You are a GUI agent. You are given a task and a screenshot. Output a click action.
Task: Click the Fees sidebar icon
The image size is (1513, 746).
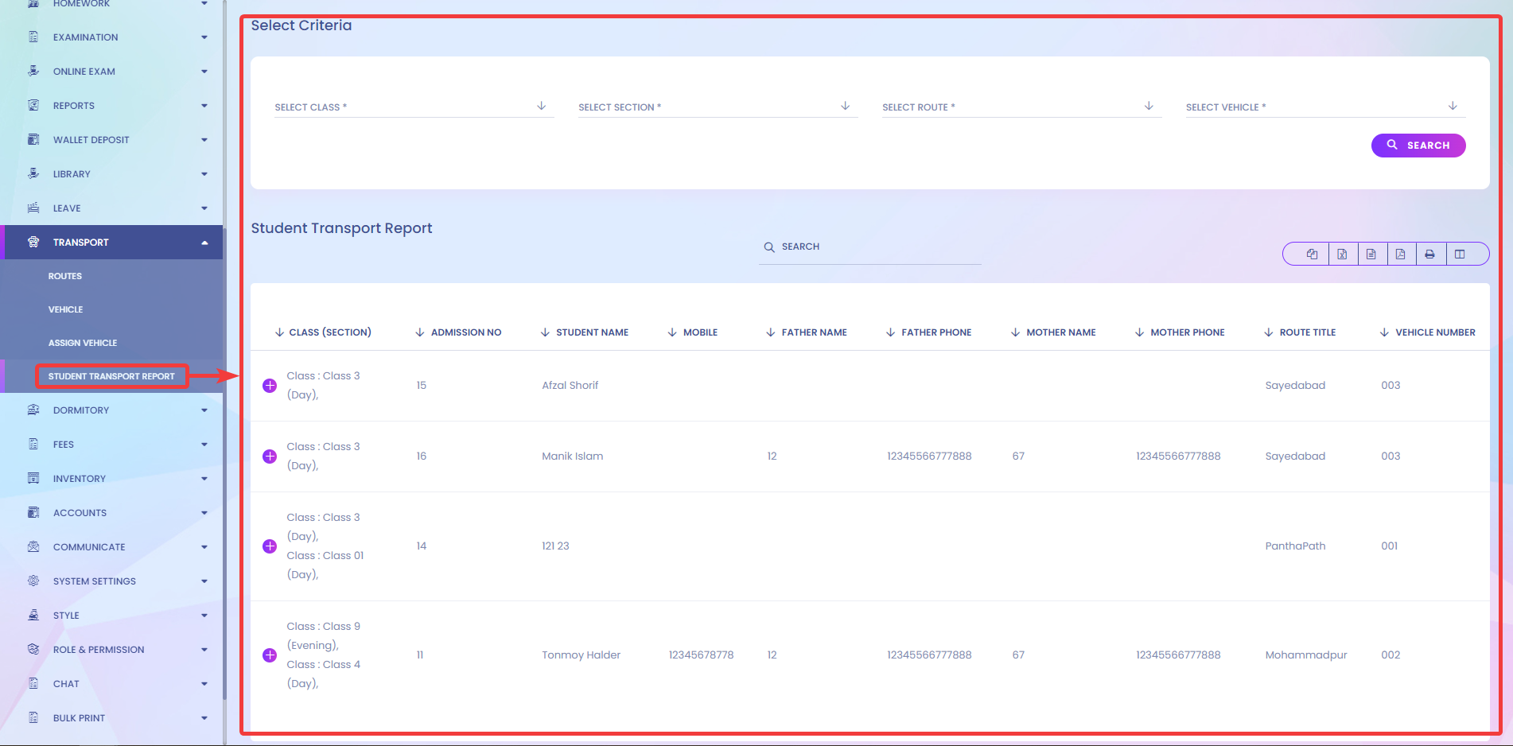pyautogui.click(x=33, y=444)
